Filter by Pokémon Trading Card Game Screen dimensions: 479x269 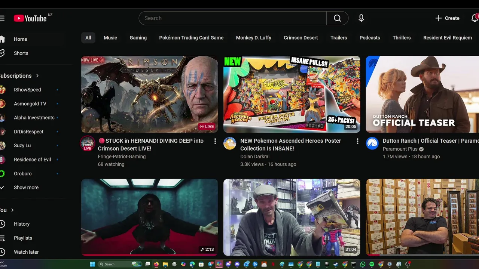[x=191, y=38]
